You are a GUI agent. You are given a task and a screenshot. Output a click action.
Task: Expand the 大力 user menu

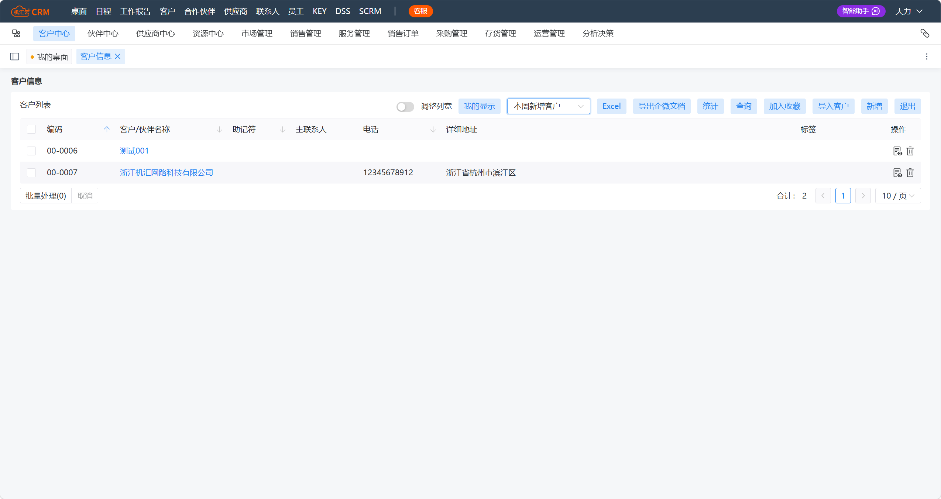[909, 11]
